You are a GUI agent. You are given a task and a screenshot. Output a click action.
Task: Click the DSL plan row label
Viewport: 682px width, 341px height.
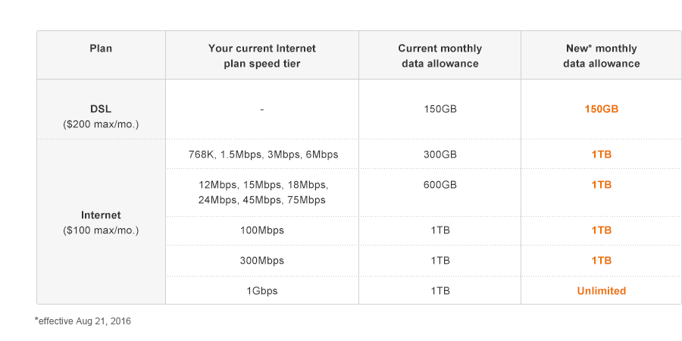point(101,109)
